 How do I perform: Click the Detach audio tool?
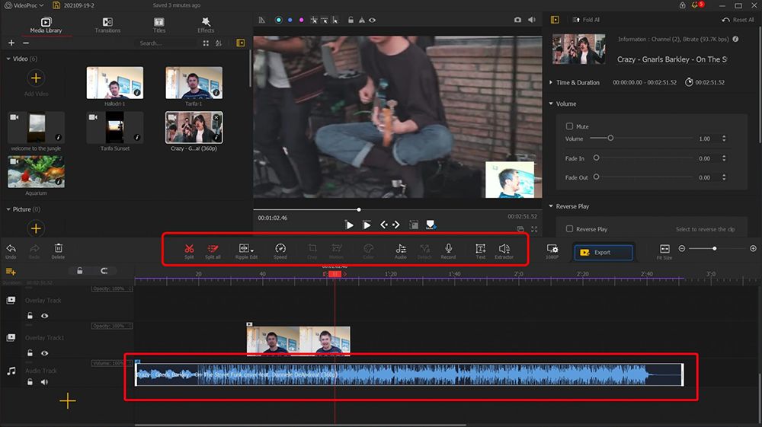point(424,251)
